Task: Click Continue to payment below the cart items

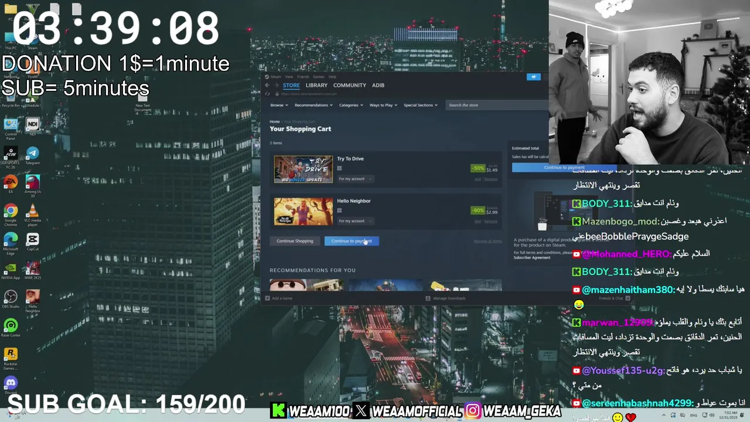Action: point(352,241)
